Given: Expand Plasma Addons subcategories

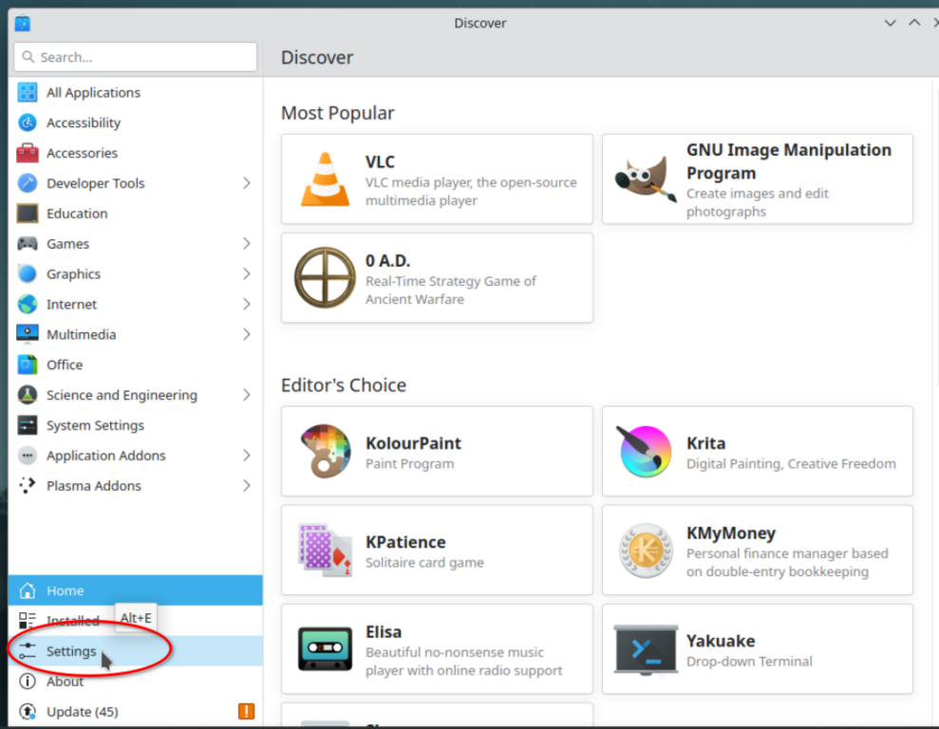Looking at the screenshot, I should click(246, 486).
